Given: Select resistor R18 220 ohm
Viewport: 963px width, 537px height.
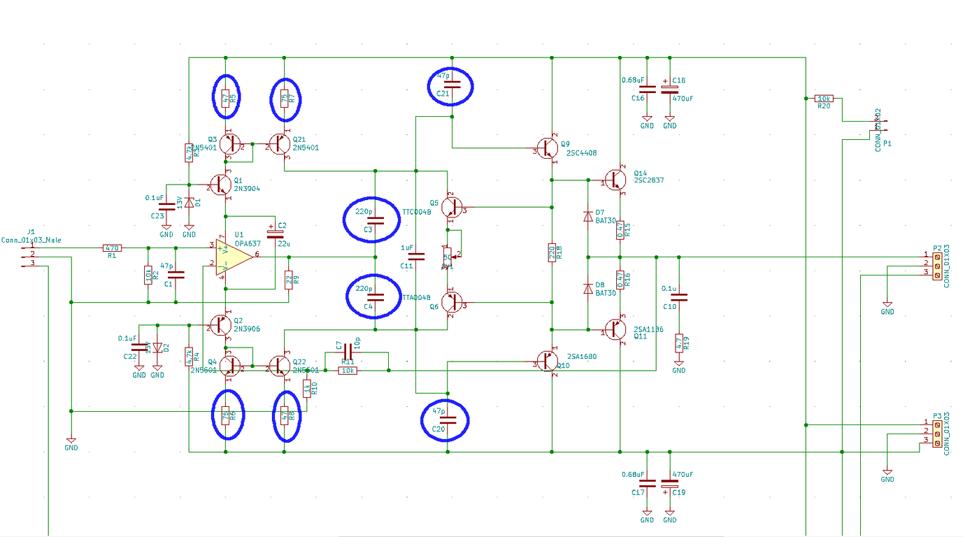Looking at the screenshot, I should pyautogui.click(x=552, y=253).
